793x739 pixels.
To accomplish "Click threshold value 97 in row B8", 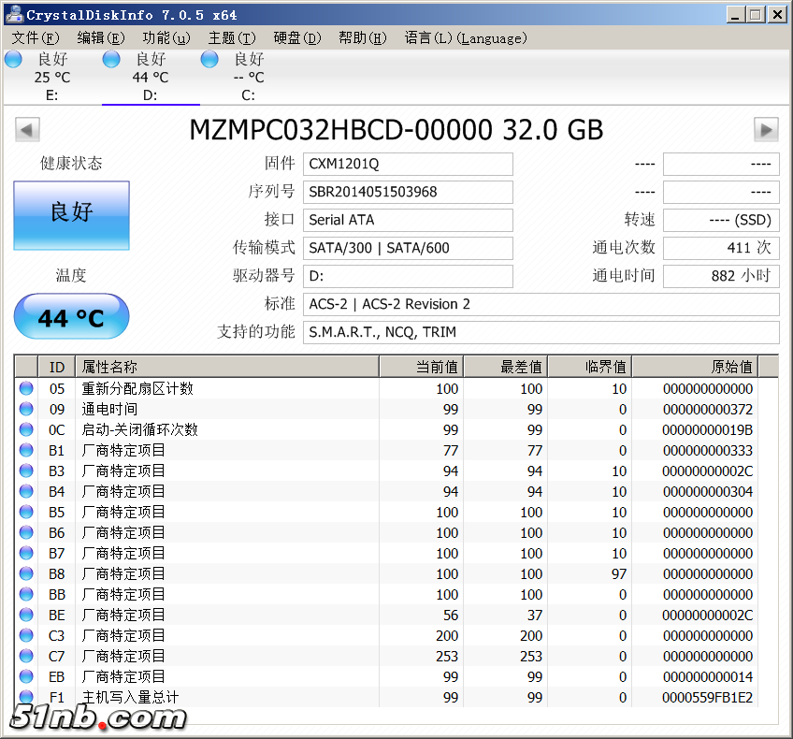I will [x=619, y=574].
